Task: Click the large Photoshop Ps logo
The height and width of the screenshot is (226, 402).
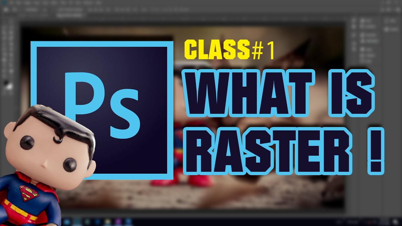Action: pyautogui.click(x=102, y=110)
